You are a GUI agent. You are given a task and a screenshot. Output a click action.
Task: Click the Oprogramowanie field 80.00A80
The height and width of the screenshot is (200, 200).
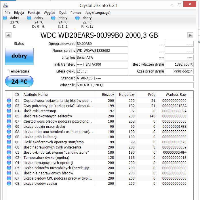click(x=102, y=44)
